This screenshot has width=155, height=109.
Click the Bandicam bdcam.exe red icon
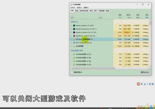[74, 36]
